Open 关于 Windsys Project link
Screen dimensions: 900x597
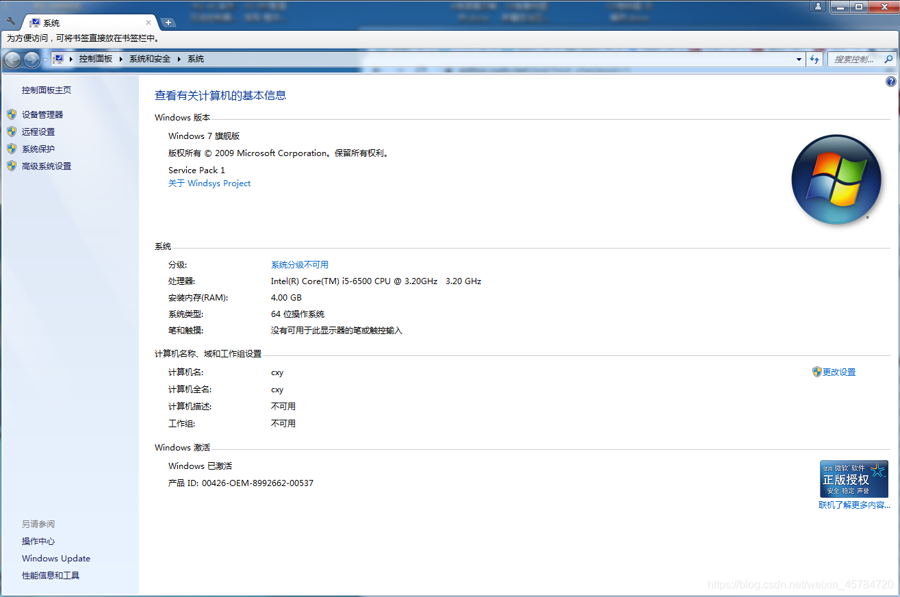pos(209,183)
